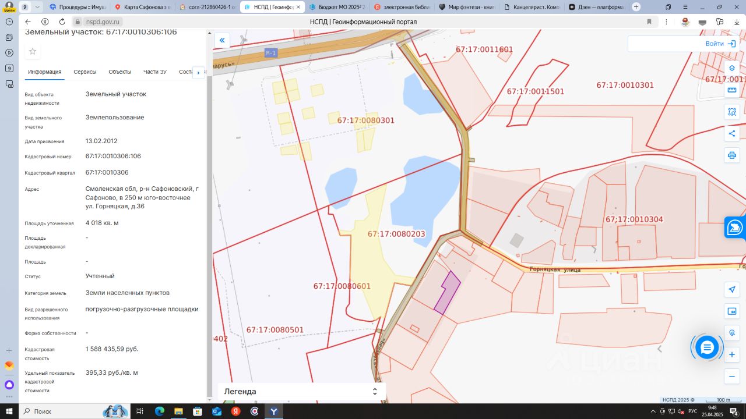Click the cadastral quarter 67:17:0010306 value
The image size is (746, 419).
click(x=107, y=172)
